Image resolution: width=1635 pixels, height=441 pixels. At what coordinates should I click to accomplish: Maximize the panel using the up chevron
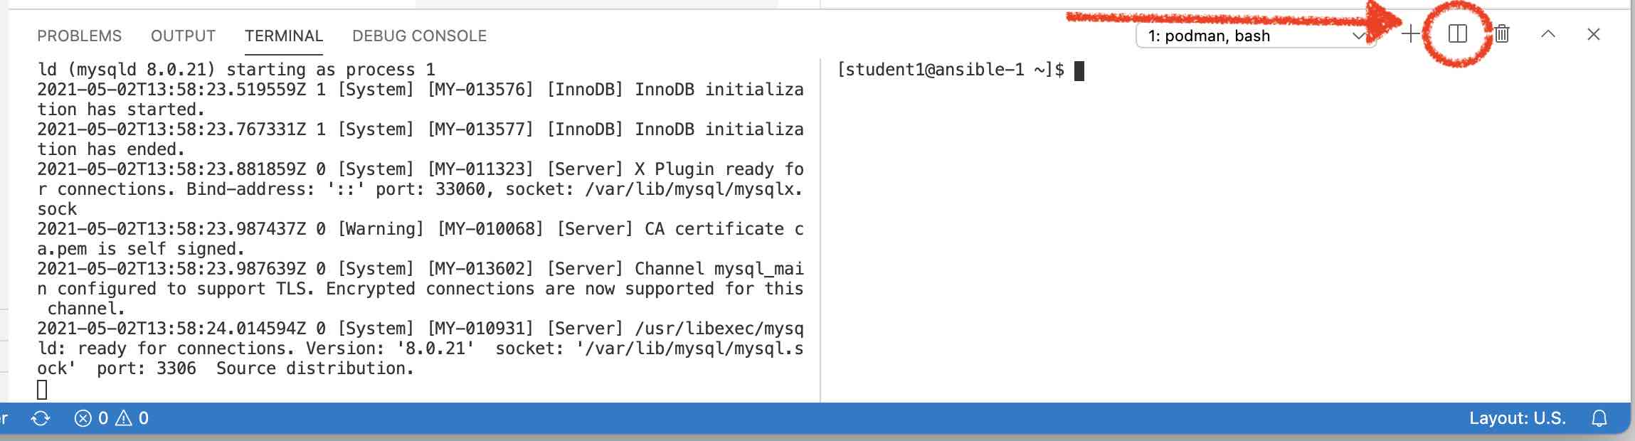1547,34
